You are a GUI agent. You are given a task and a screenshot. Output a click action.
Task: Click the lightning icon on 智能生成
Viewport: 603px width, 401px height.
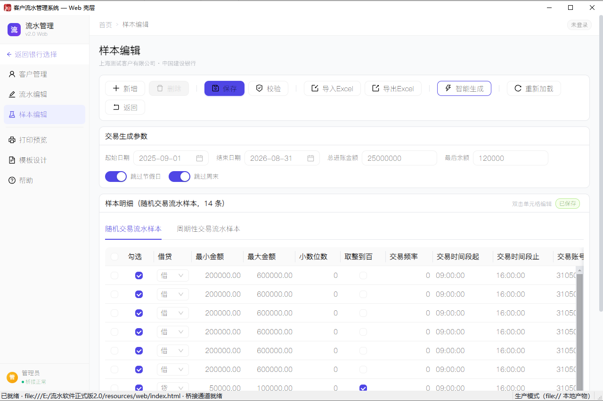[448, 88]
